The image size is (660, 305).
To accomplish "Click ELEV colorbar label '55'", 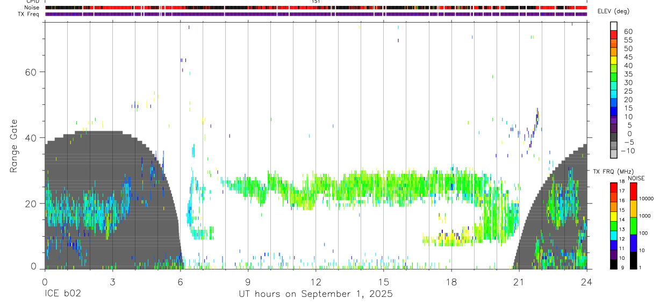I will [x=628, y=40].
